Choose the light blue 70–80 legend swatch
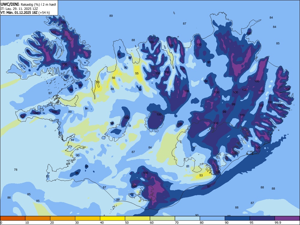 coord(187,218)
